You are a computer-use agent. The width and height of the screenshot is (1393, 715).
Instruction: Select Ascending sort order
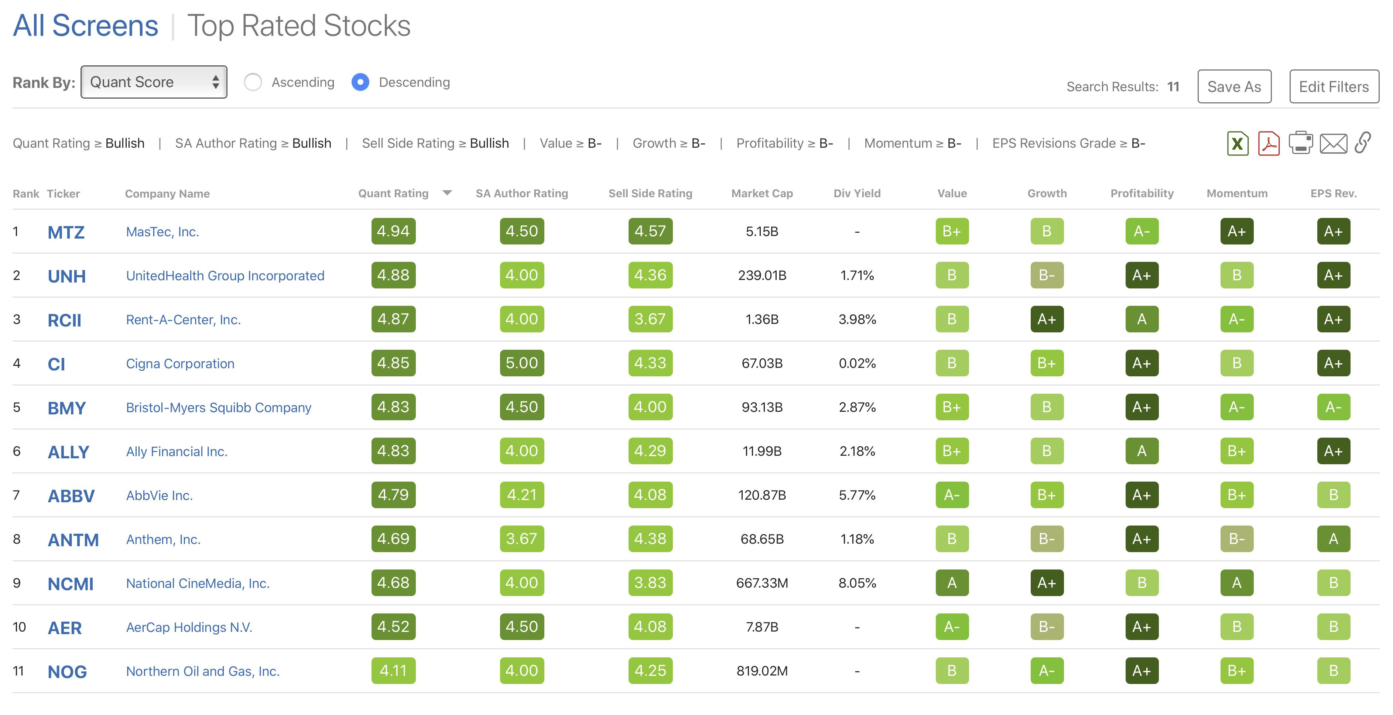point(253,82)
